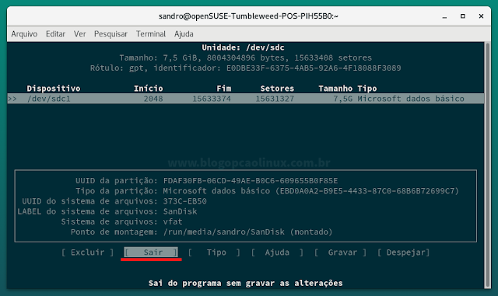Click the partition type GUID EBD0A0A2 text

coord(367,191)
